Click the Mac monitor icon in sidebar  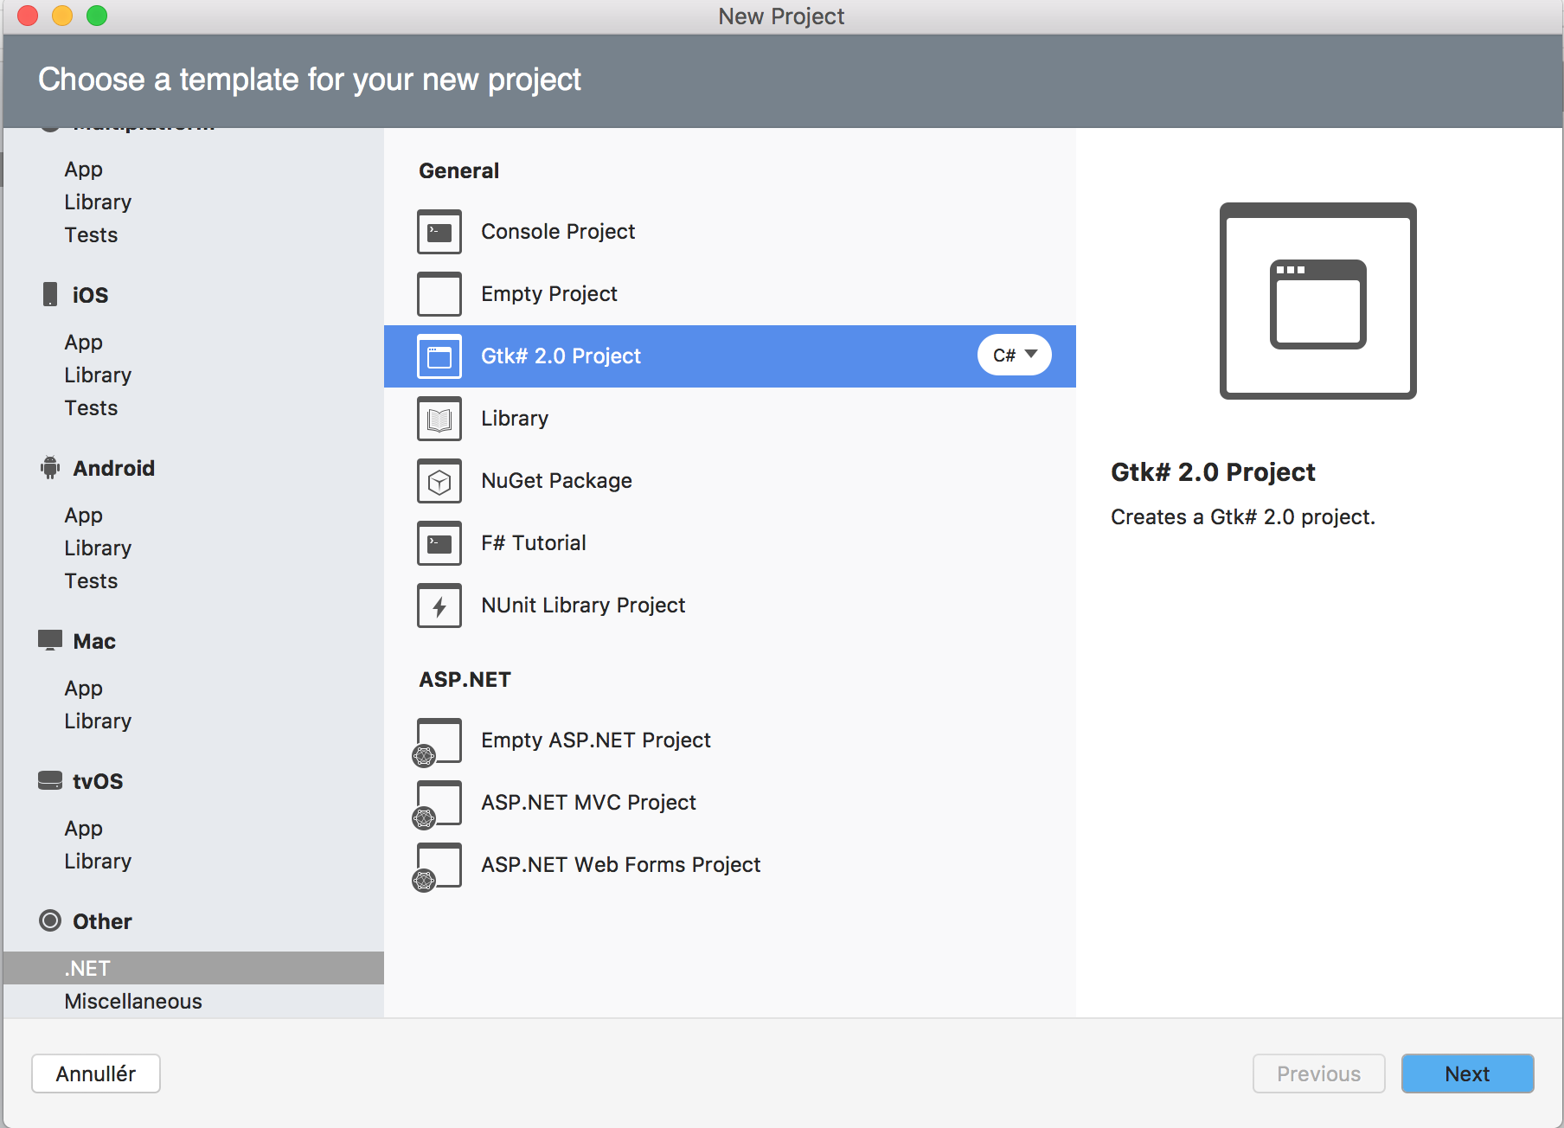pyautogui.click(x=50, y=640)
